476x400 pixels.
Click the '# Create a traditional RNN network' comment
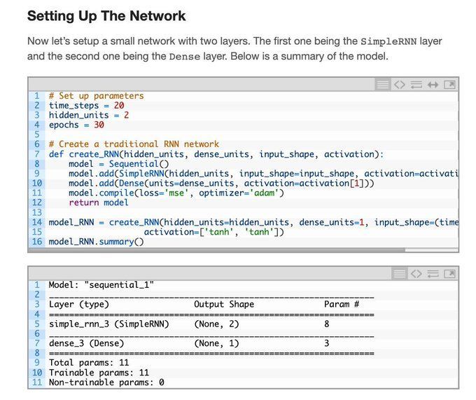134,144
